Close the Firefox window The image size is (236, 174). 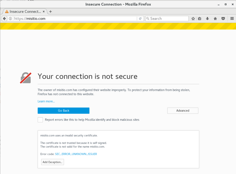233,4
